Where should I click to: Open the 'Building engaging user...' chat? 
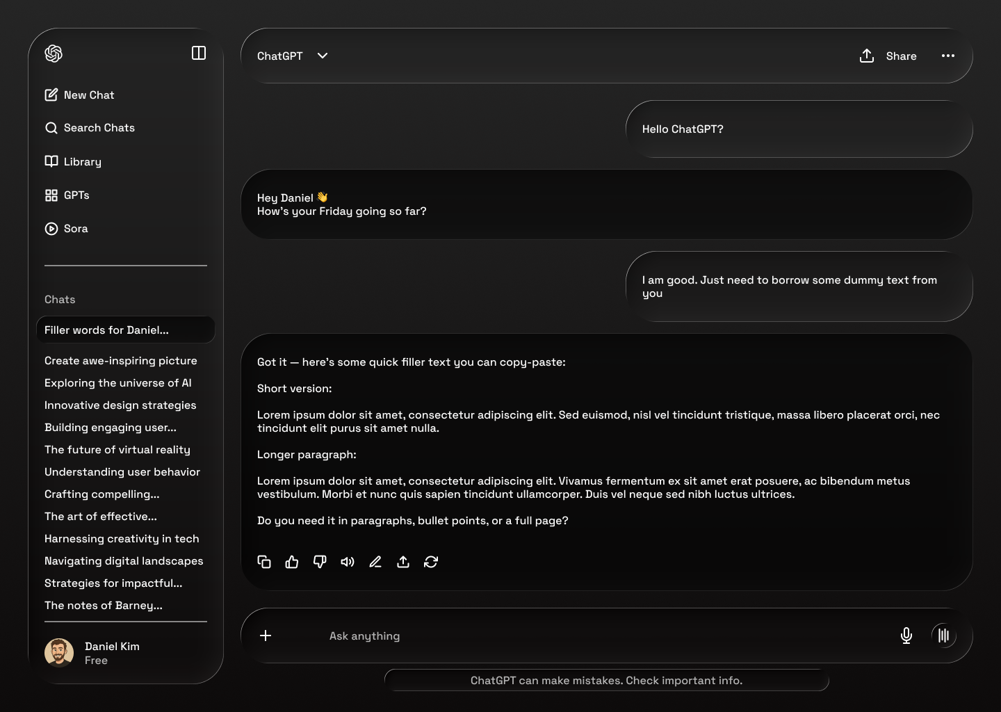[x=111, y=428]
